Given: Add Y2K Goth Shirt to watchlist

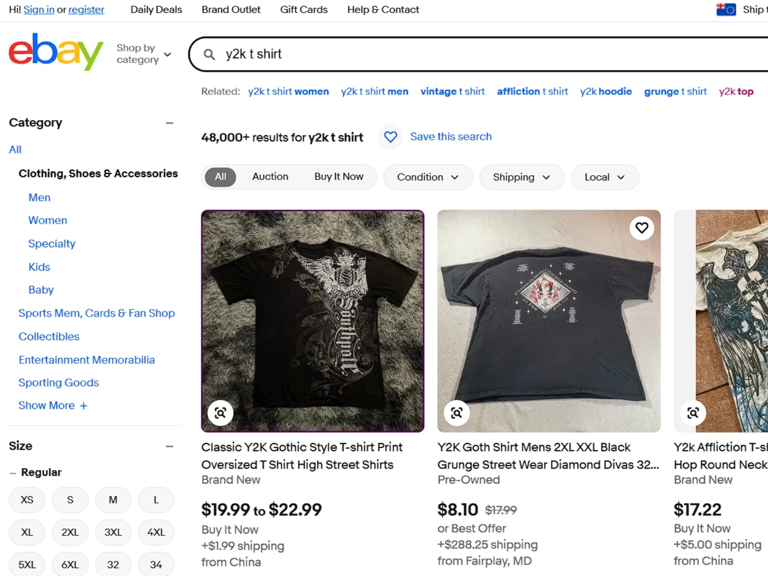Looking at the screenshot, I should 642,228.
